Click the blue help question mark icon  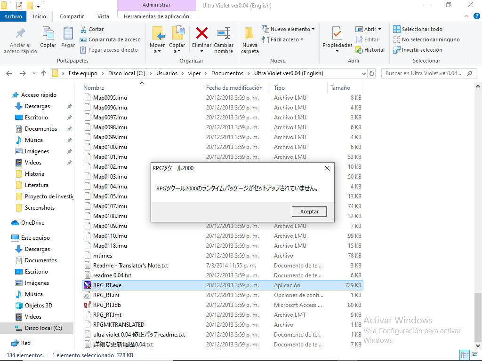[x=476, y=16]
